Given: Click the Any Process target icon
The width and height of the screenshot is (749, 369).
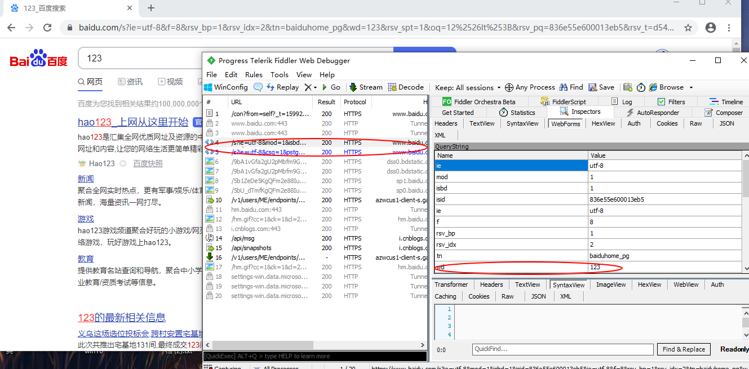Looking at the screenshot, I should click(509, 87).
